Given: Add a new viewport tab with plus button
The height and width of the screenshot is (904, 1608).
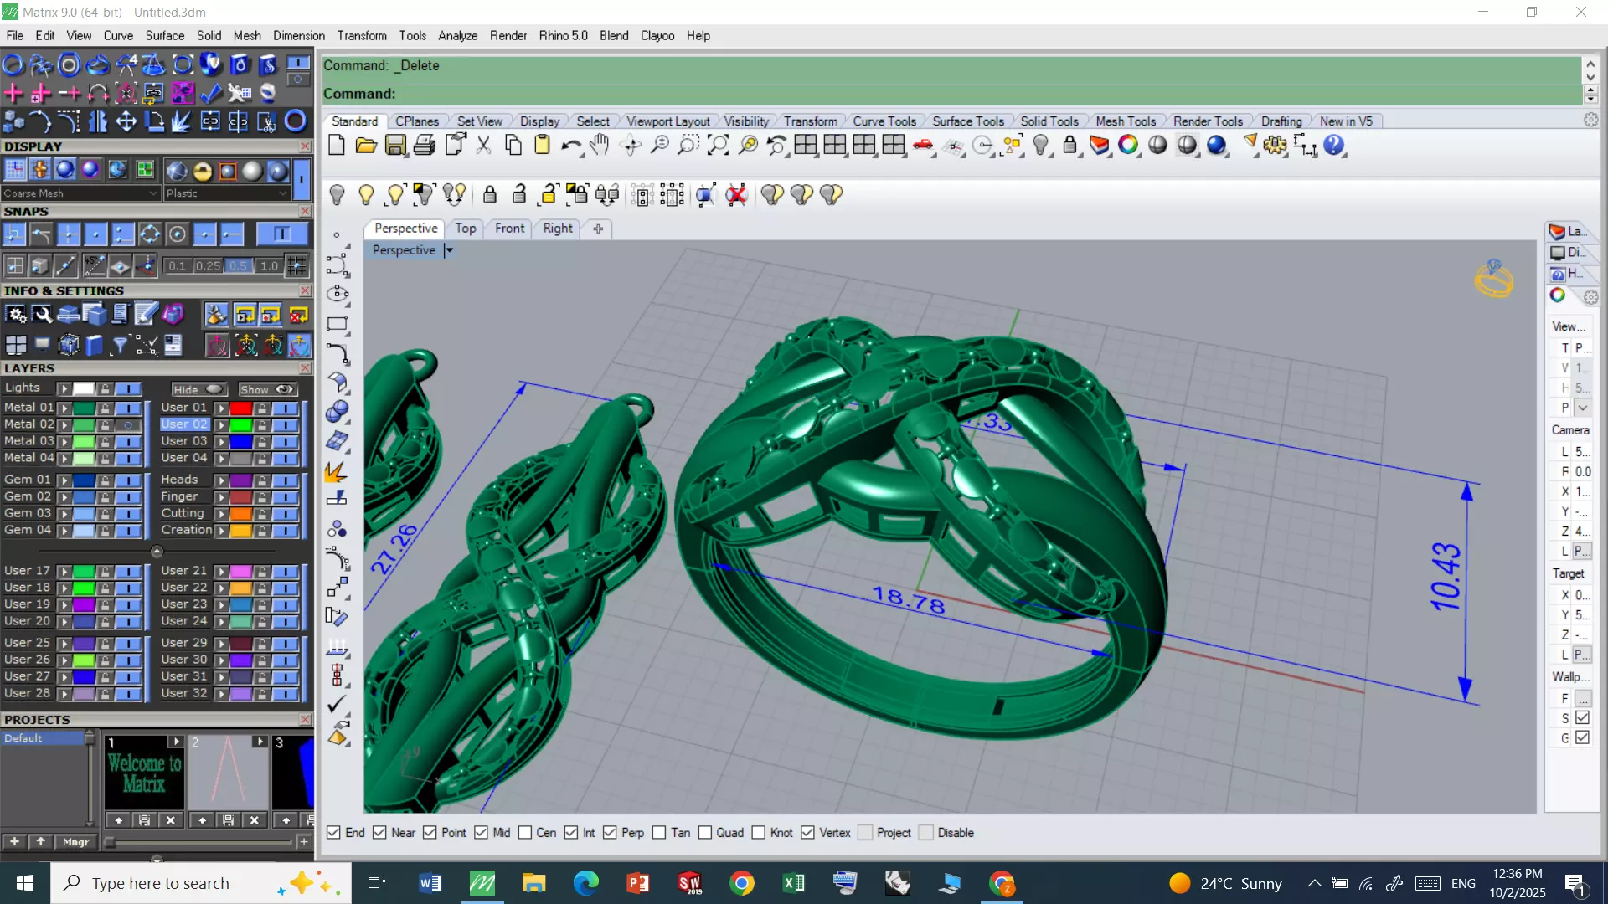Looking at the screenshot, I should [x=598, y=229].
